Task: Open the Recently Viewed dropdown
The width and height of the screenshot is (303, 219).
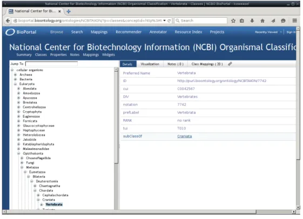Action: 268,32
